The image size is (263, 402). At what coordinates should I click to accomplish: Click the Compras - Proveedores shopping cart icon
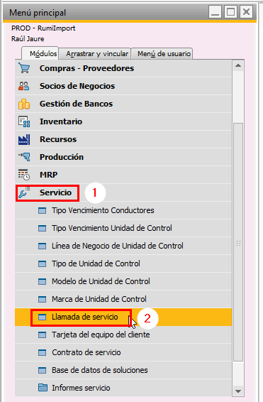point(24,68)
